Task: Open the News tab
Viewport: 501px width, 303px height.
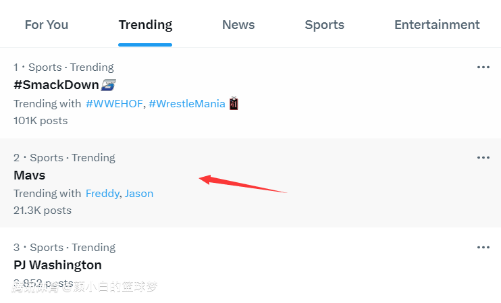Action: tap(238, 25)
